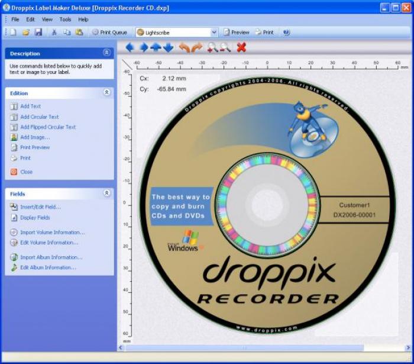Click Display Fields link

click(x=35, y=218)
